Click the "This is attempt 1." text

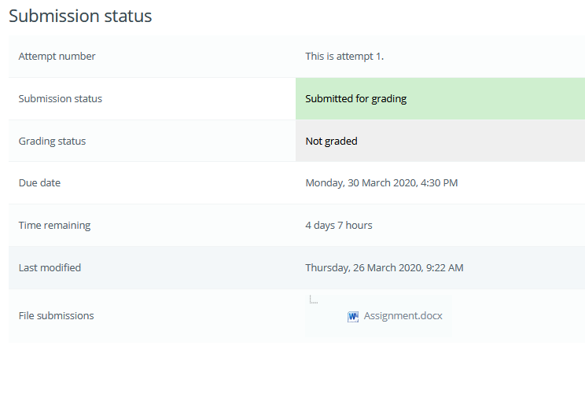344,57
